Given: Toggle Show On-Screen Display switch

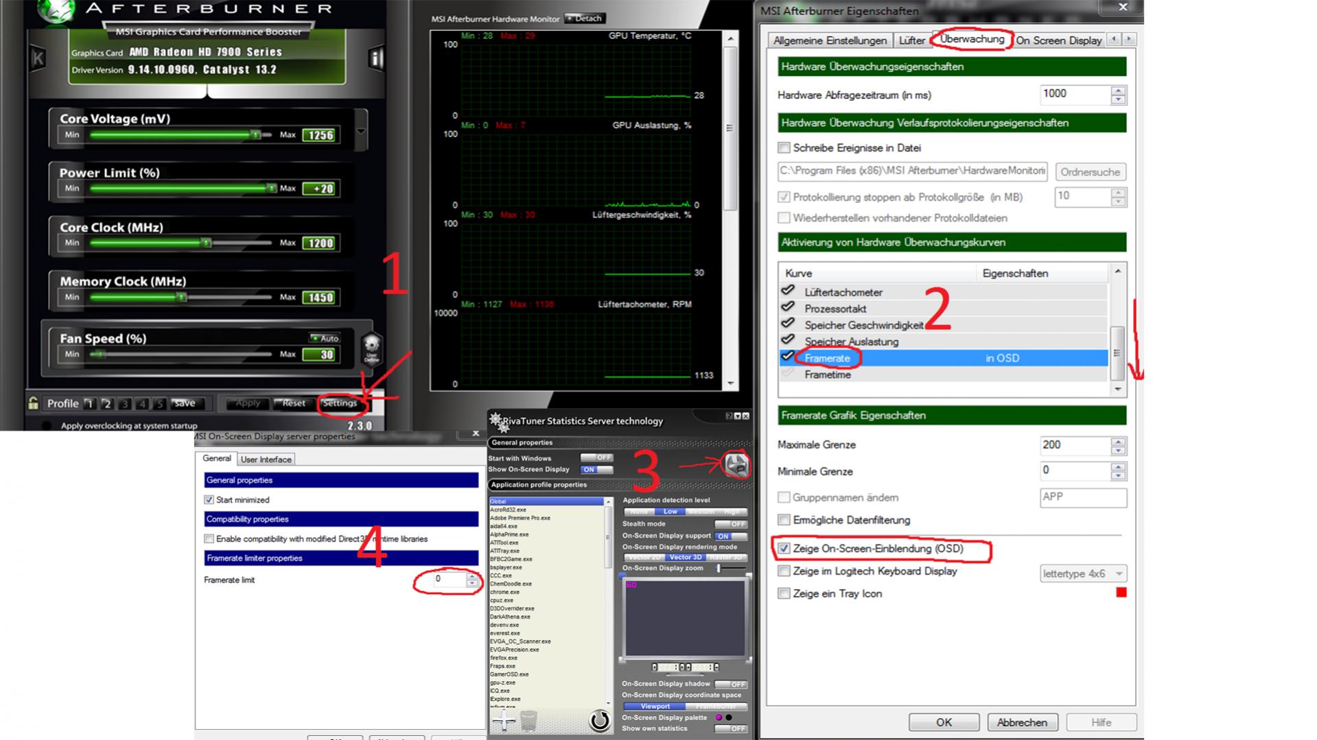Looking at the screenshot, I should pyautogui.click(x=596, y=469).
